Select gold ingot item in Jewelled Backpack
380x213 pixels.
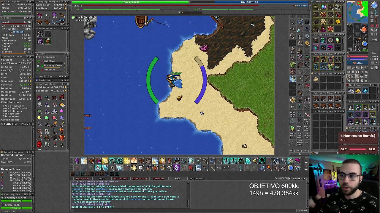pyautogui.click(x=338, y=22)
